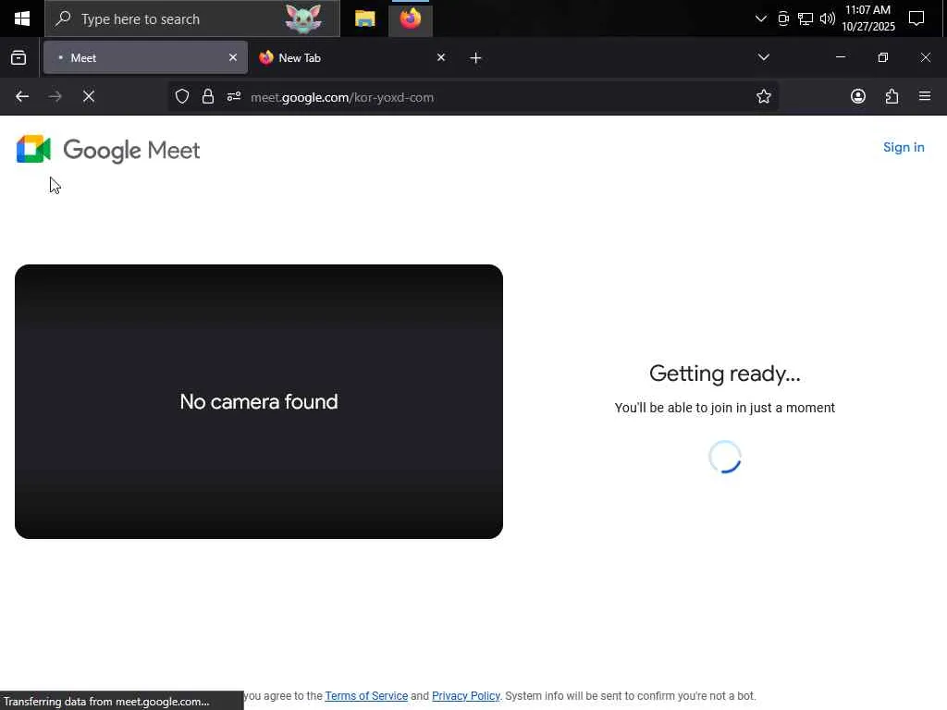Image resolution: width=947 pixels, height=710 pixels.
Task: Bookmark this page with the star
Action: [x=763, y=96]
